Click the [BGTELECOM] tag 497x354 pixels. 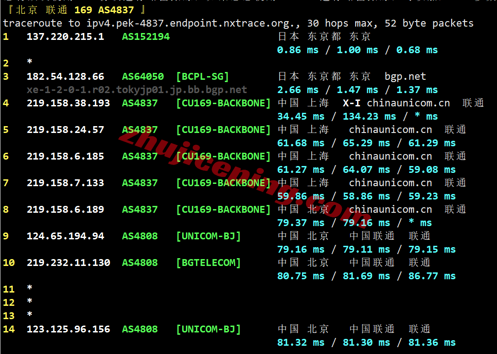tap(208, 263)
